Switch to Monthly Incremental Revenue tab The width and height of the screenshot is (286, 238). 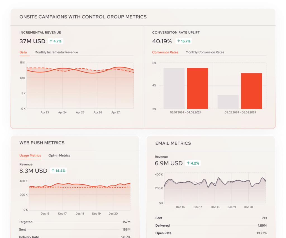(56, 52)
